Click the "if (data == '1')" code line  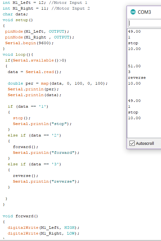point(28,106)
